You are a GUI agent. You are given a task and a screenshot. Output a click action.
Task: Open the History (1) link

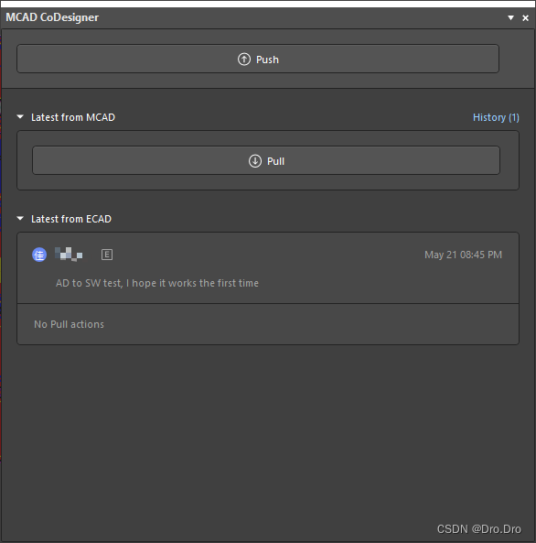[496, 117]
